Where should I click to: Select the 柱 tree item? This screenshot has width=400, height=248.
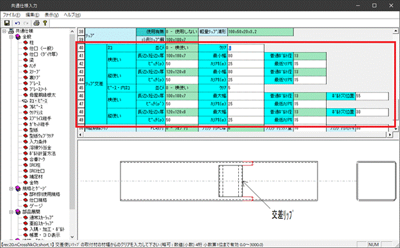32,43
